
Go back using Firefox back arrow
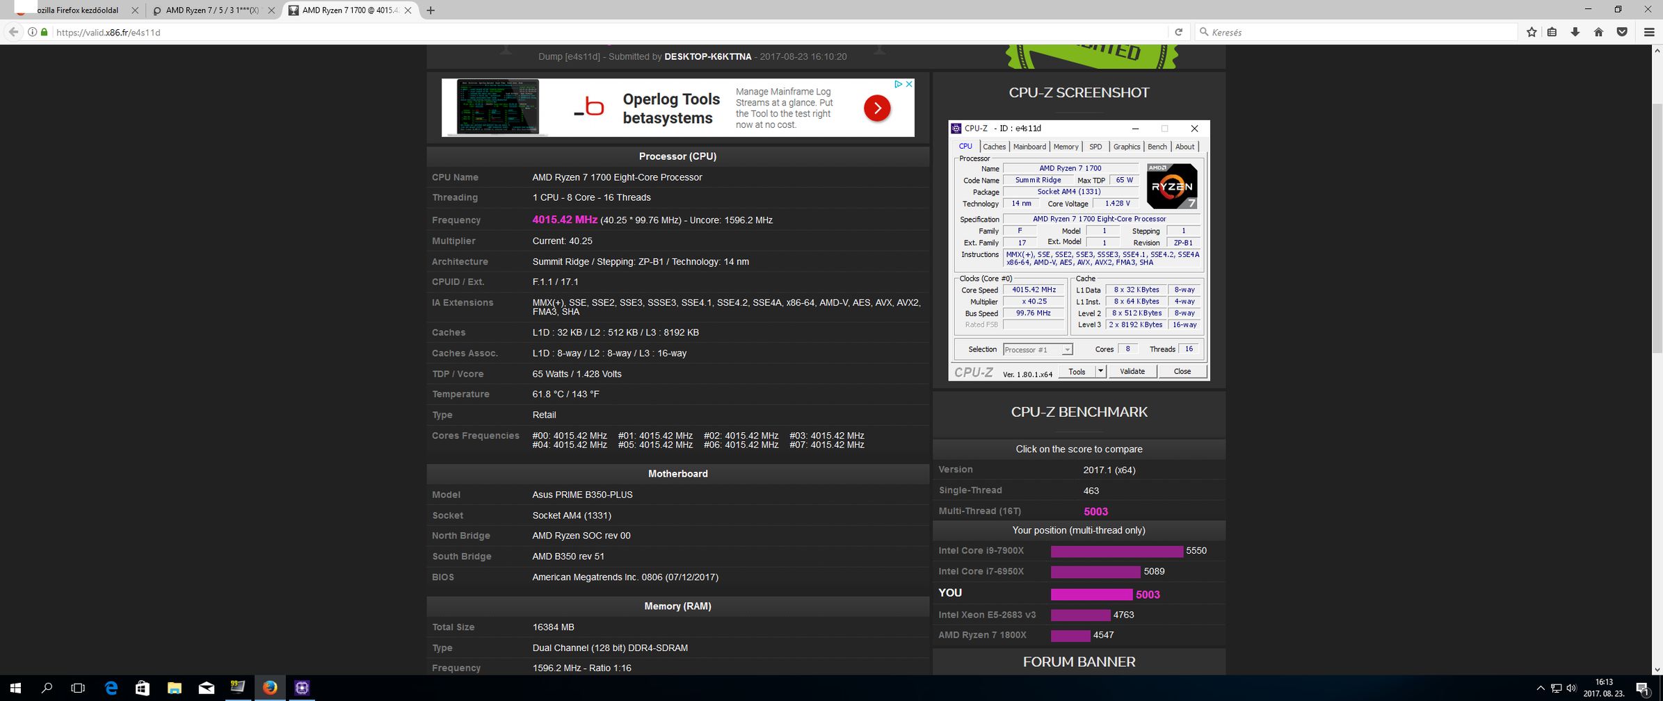(13, 32)
